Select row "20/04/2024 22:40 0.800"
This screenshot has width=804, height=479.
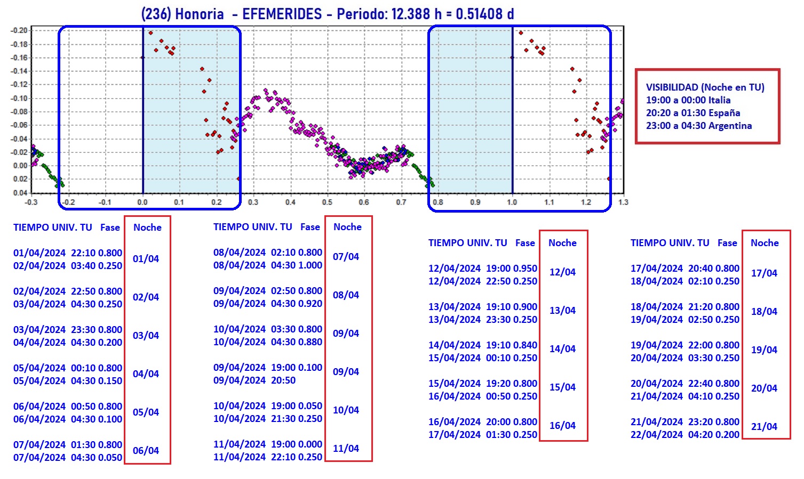[685, 383]
